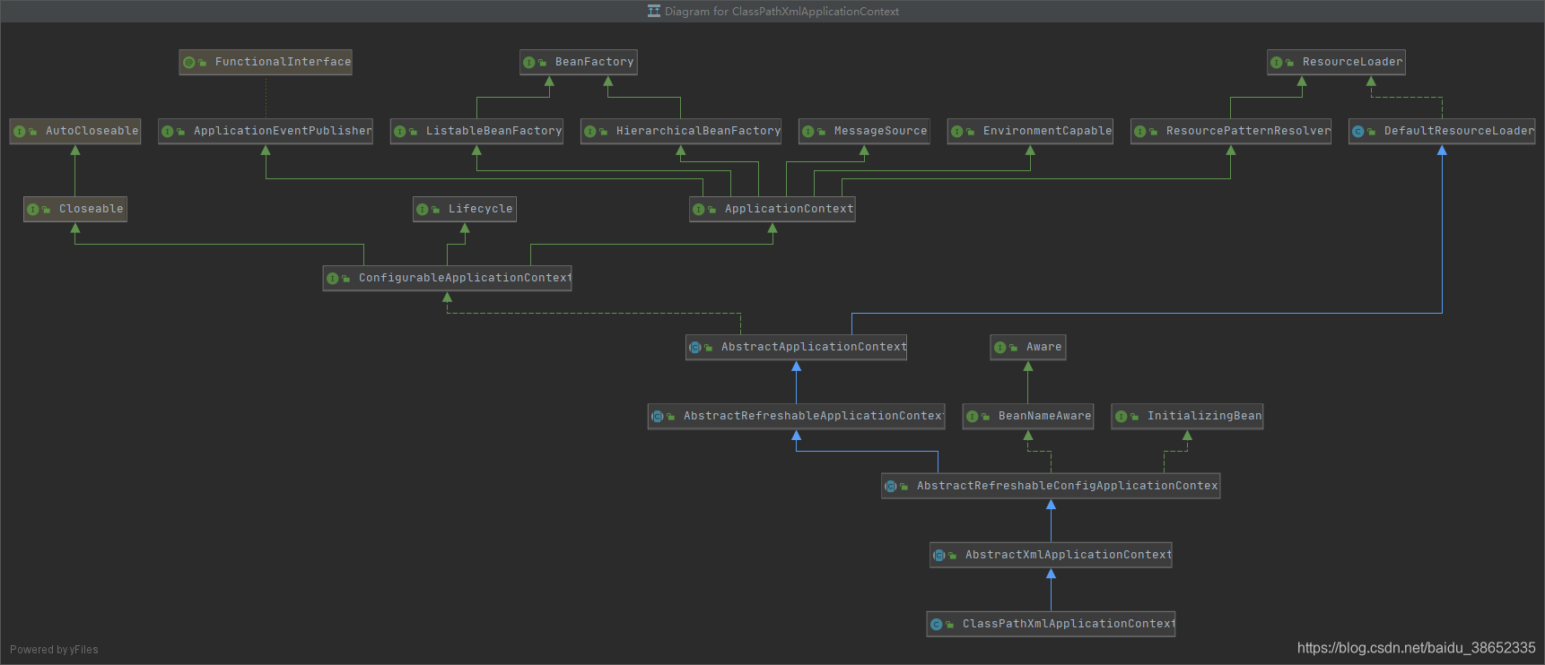Click the Aware interface icon

[1000, 348]
